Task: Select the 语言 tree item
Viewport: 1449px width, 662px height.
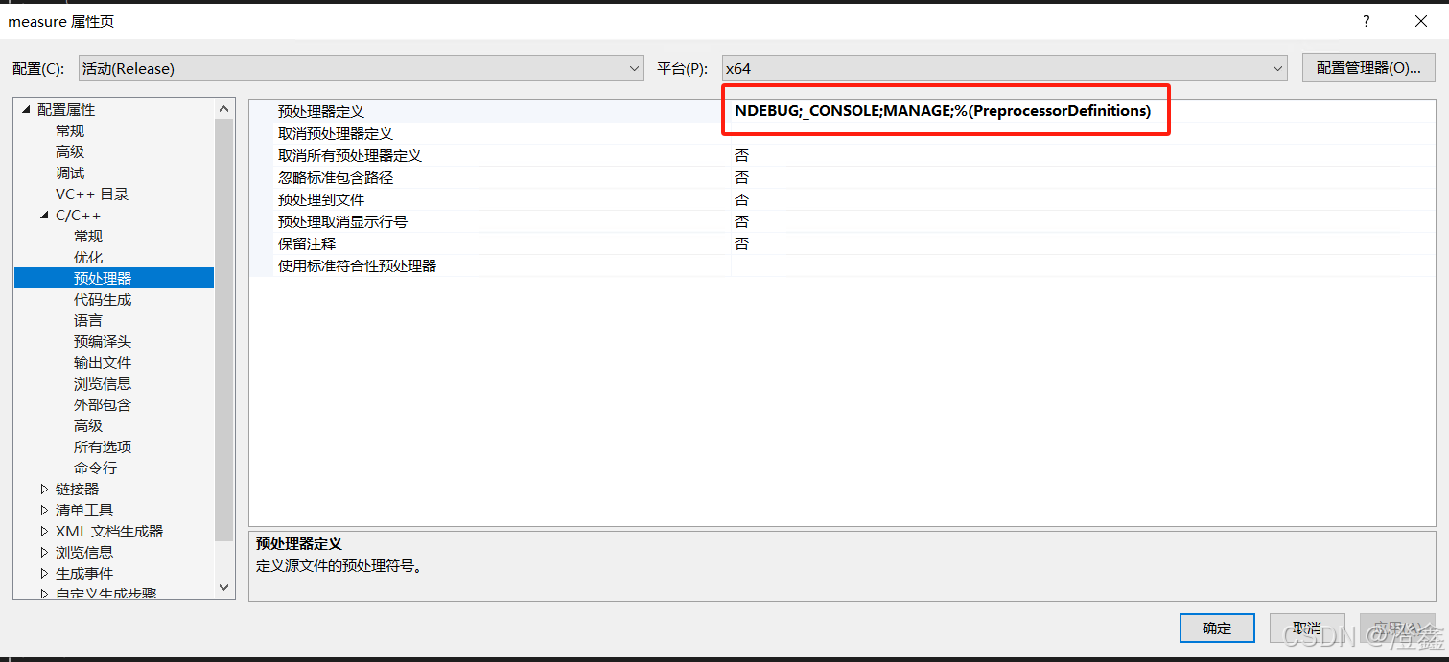Action: click(88, 321)
